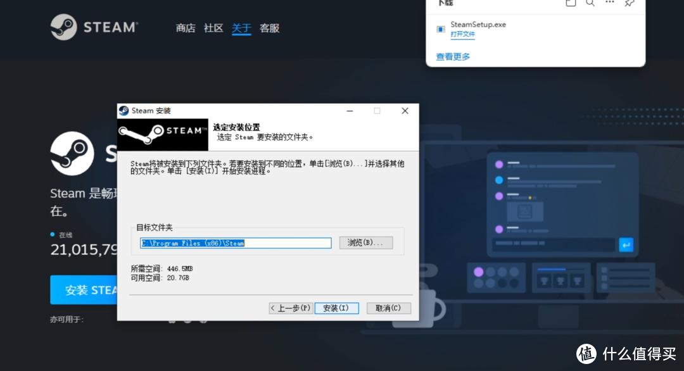Open the 关于 page link
Screen dimensions: 684x371
(x=241, y=28)
